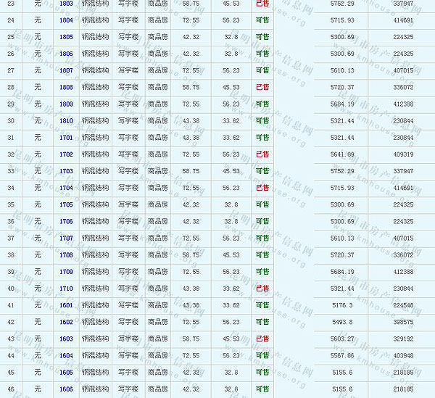
Task: Select room 1605 link
Action: [66, 373]
